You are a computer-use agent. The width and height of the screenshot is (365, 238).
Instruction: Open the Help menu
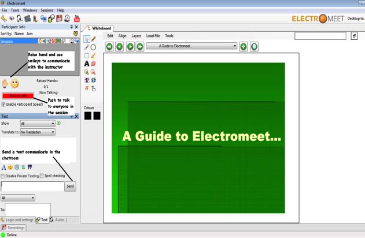[x=61, y=10]
